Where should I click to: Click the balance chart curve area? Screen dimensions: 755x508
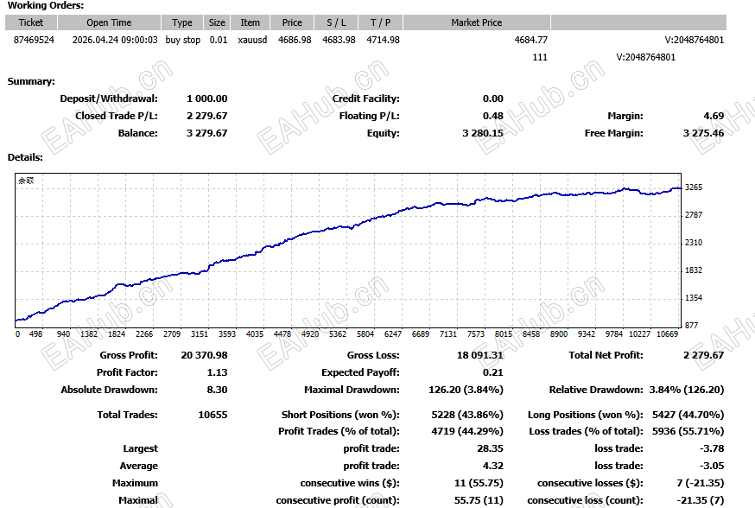click(348, 251)
